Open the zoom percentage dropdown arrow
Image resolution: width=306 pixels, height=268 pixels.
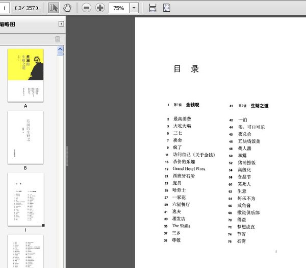coord(134,8)
